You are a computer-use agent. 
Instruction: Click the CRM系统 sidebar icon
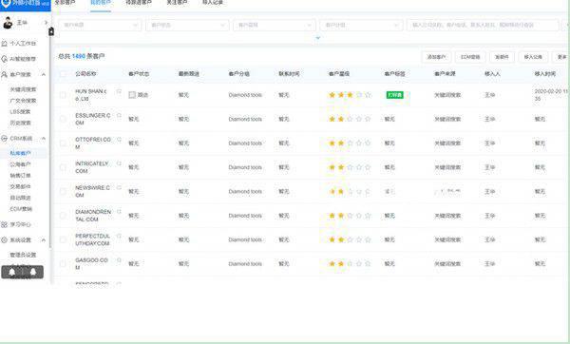[x=5, y=138]
